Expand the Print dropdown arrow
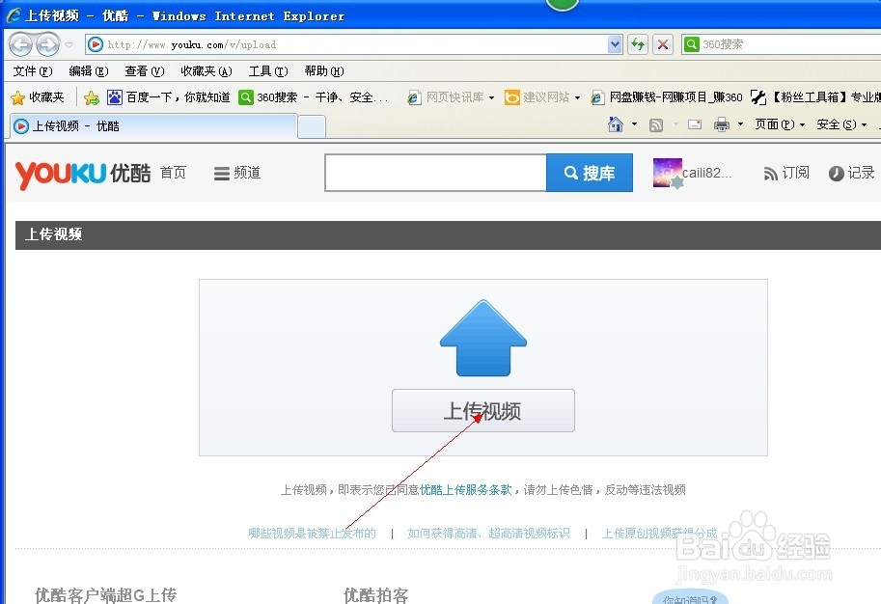This screenshot has width=881, height=604. [x=740, y=124]
